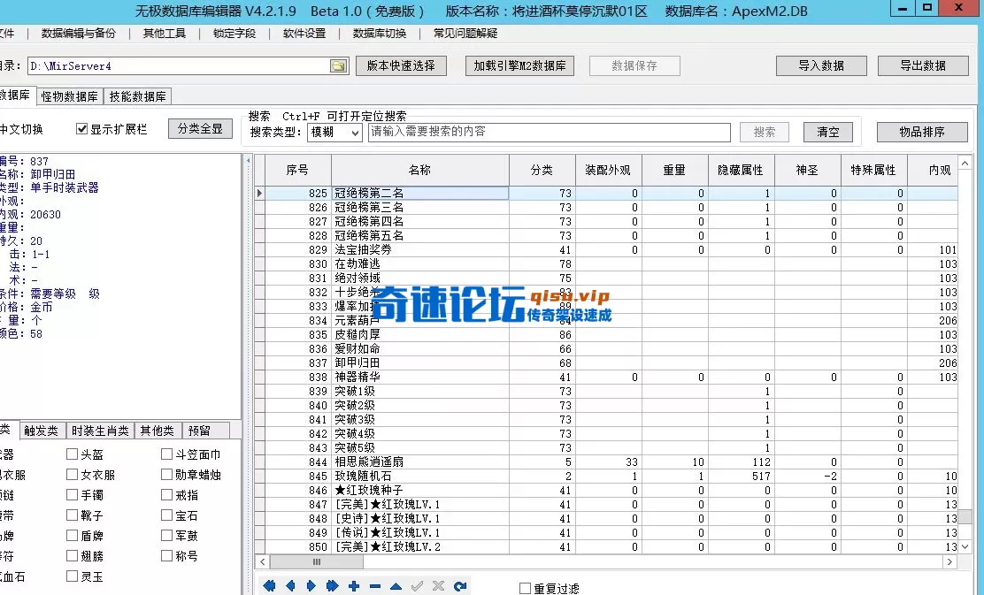Jump to the last record arrow icon
984x595 pixels.
pos(331,585)
